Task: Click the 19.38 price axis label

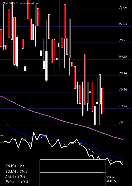Action: (x=123, y=106)
